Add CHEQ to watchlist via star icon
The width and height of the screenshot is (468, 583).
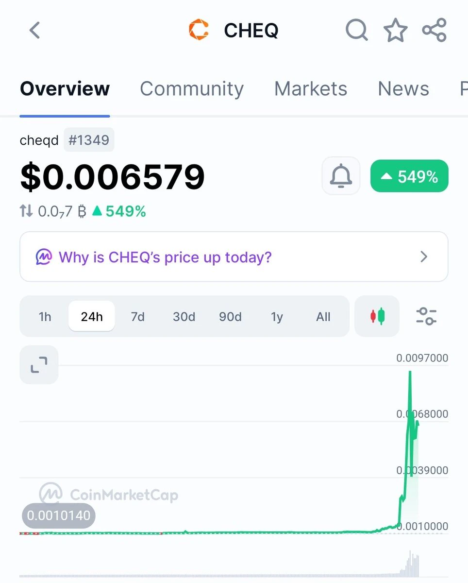396,30
